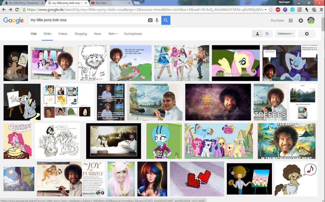Open the I GO HARD paint meme thumbnail
Screen dimensions: 325x202
click(x=287, y=141)
